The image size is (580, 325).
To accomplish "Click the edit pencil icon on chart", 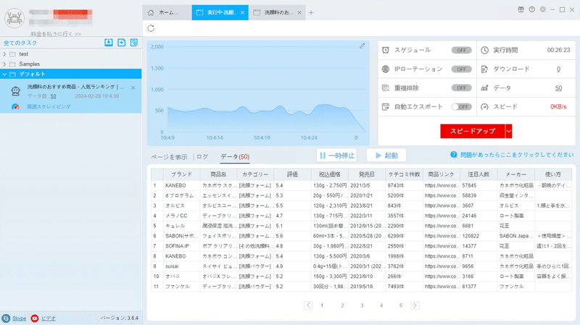I will click(x=362, y=46).
